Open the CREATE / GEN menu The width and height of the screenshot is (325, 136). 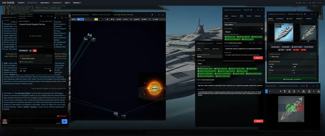31,3
